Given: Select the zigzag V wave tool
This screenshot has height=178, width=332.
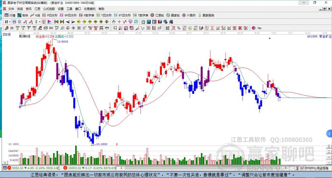Looking at the screenshot, I should [x=143, y=28].
